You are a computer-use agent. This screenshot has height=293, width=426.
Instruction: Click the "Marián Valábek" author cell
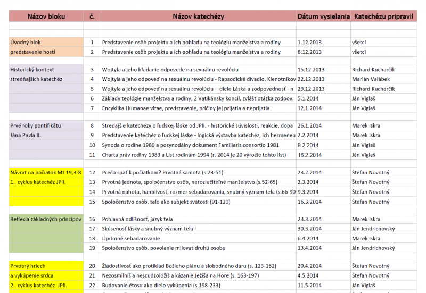383,79
